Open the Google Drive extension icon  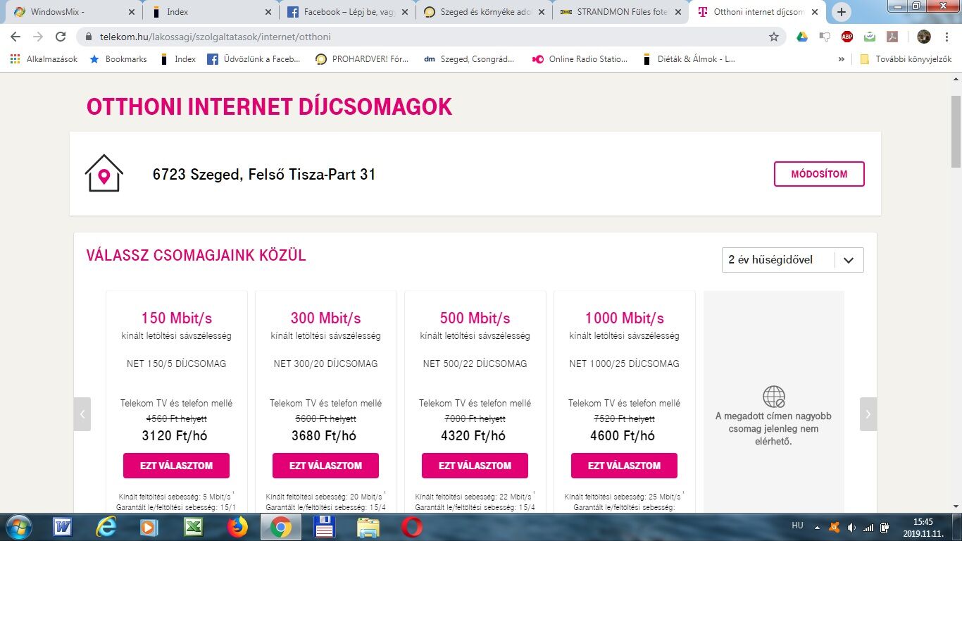(x=802, y=37)
